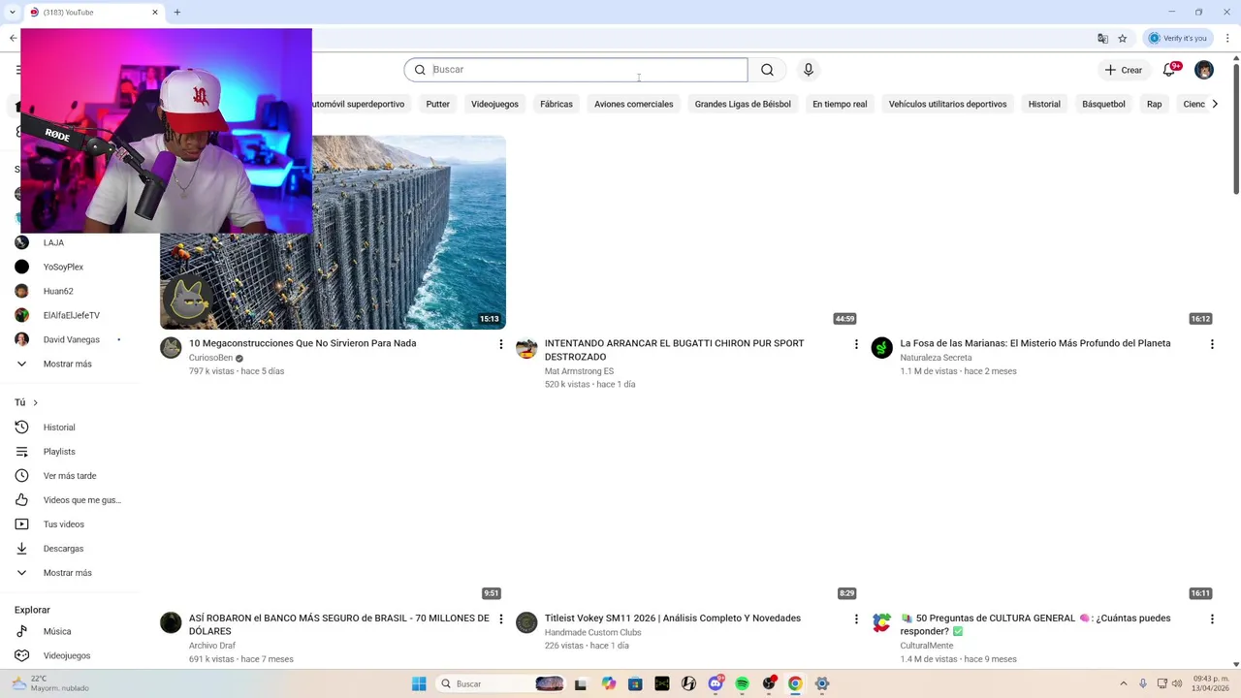Open Spotify from the taskbar
Viewport: 1241px width, 698px height.
pyautogui.click(x=743, y=683)
